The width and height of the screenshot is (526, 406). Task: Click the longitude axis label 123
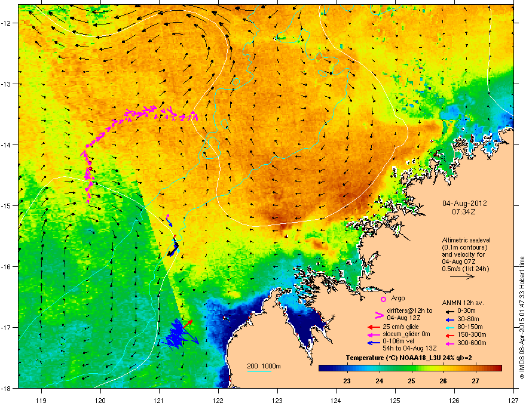click(277, 400)
